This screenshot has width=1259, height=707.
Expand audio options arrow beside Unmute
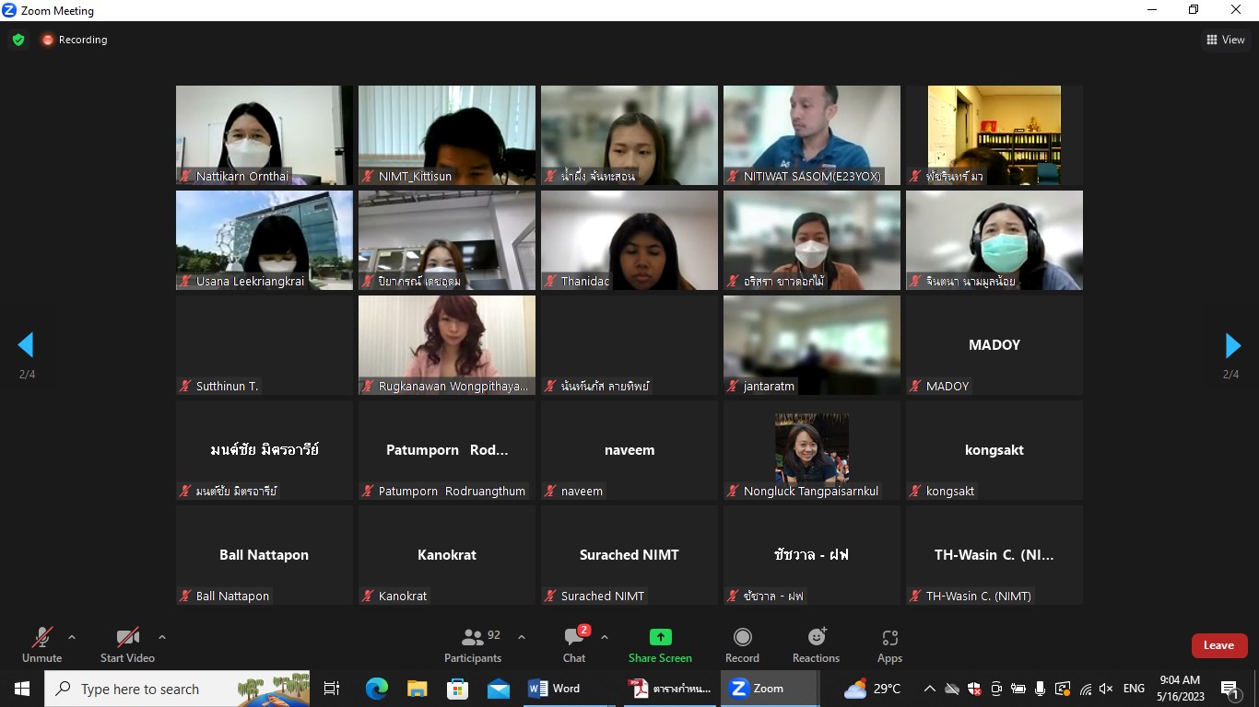click(72, 637)
